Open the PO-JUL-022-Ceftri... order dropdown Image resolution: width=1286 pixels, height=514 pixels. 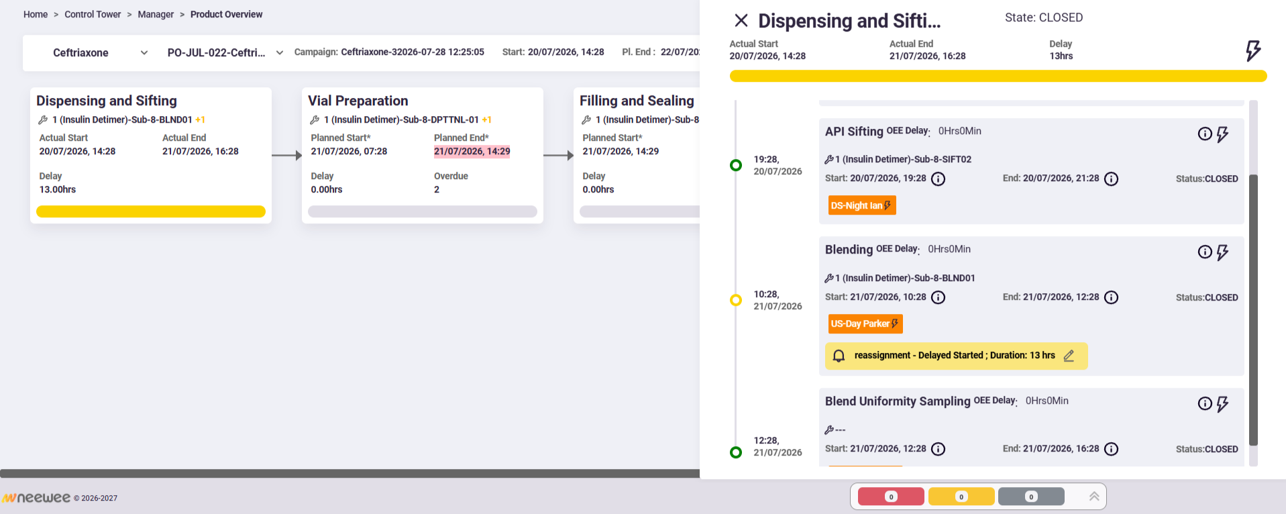(x=225, y=53)
